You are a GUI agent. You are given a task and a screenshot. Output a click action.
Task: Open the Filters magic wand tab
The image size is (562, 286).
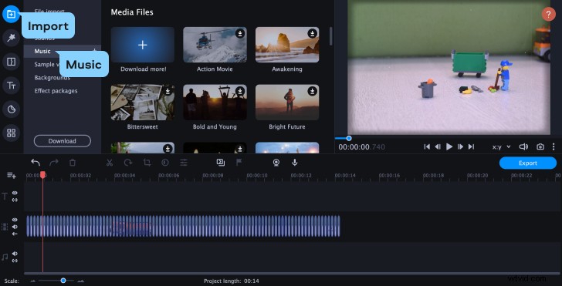[x=11, y=38]
